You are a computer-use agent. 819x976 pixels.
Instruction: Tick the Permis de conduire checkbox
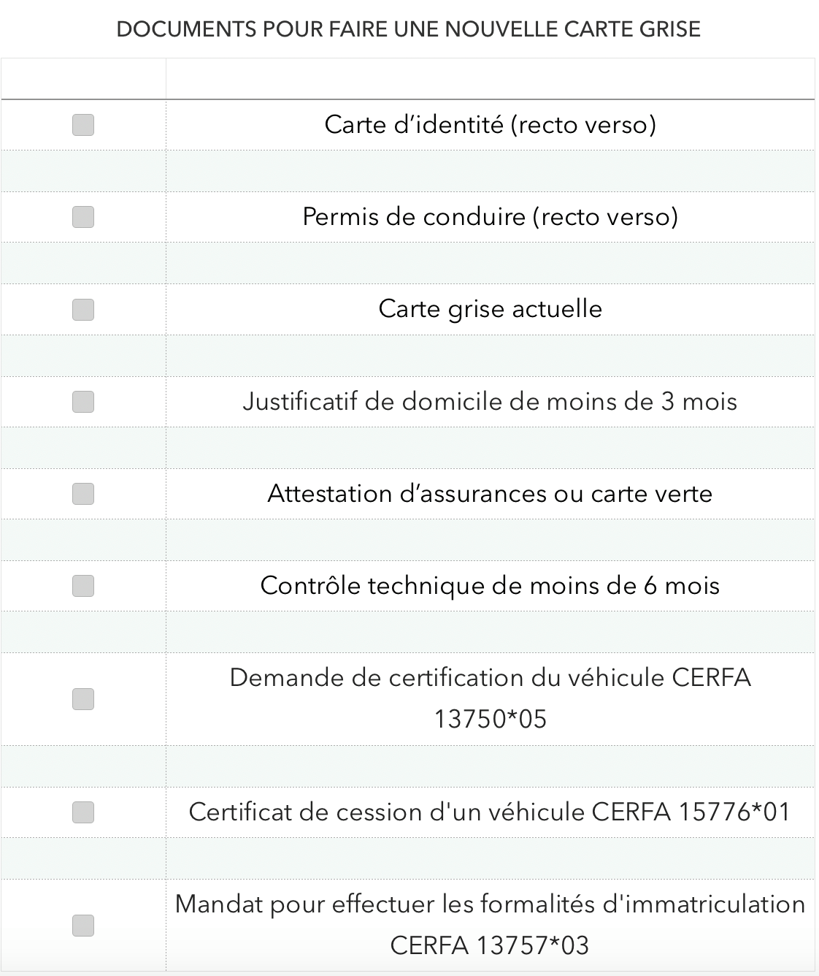[x=83, y=217]
